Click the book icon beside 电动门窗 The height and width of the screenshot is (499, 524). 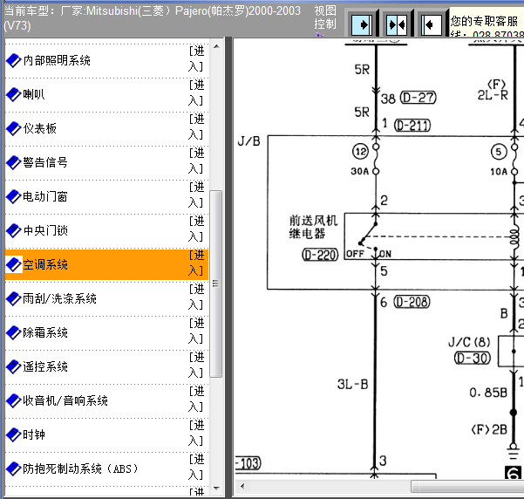[13, 196]
